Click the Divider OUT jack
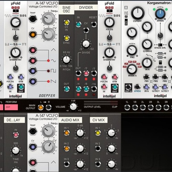The image size is (172, 172). (78, 73)
